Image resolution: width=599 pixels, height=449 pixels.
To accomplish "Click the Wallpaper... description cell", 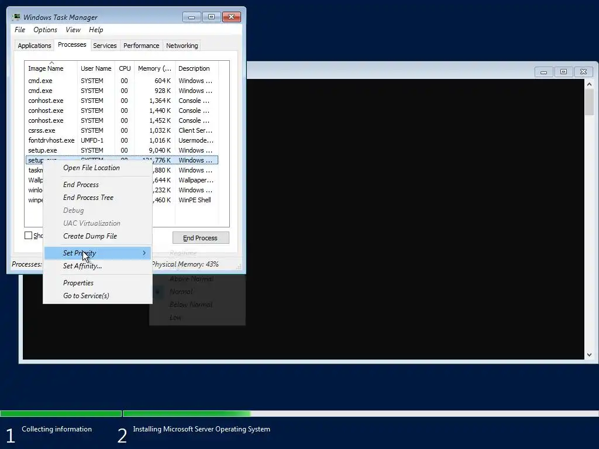I will [195, 180].
